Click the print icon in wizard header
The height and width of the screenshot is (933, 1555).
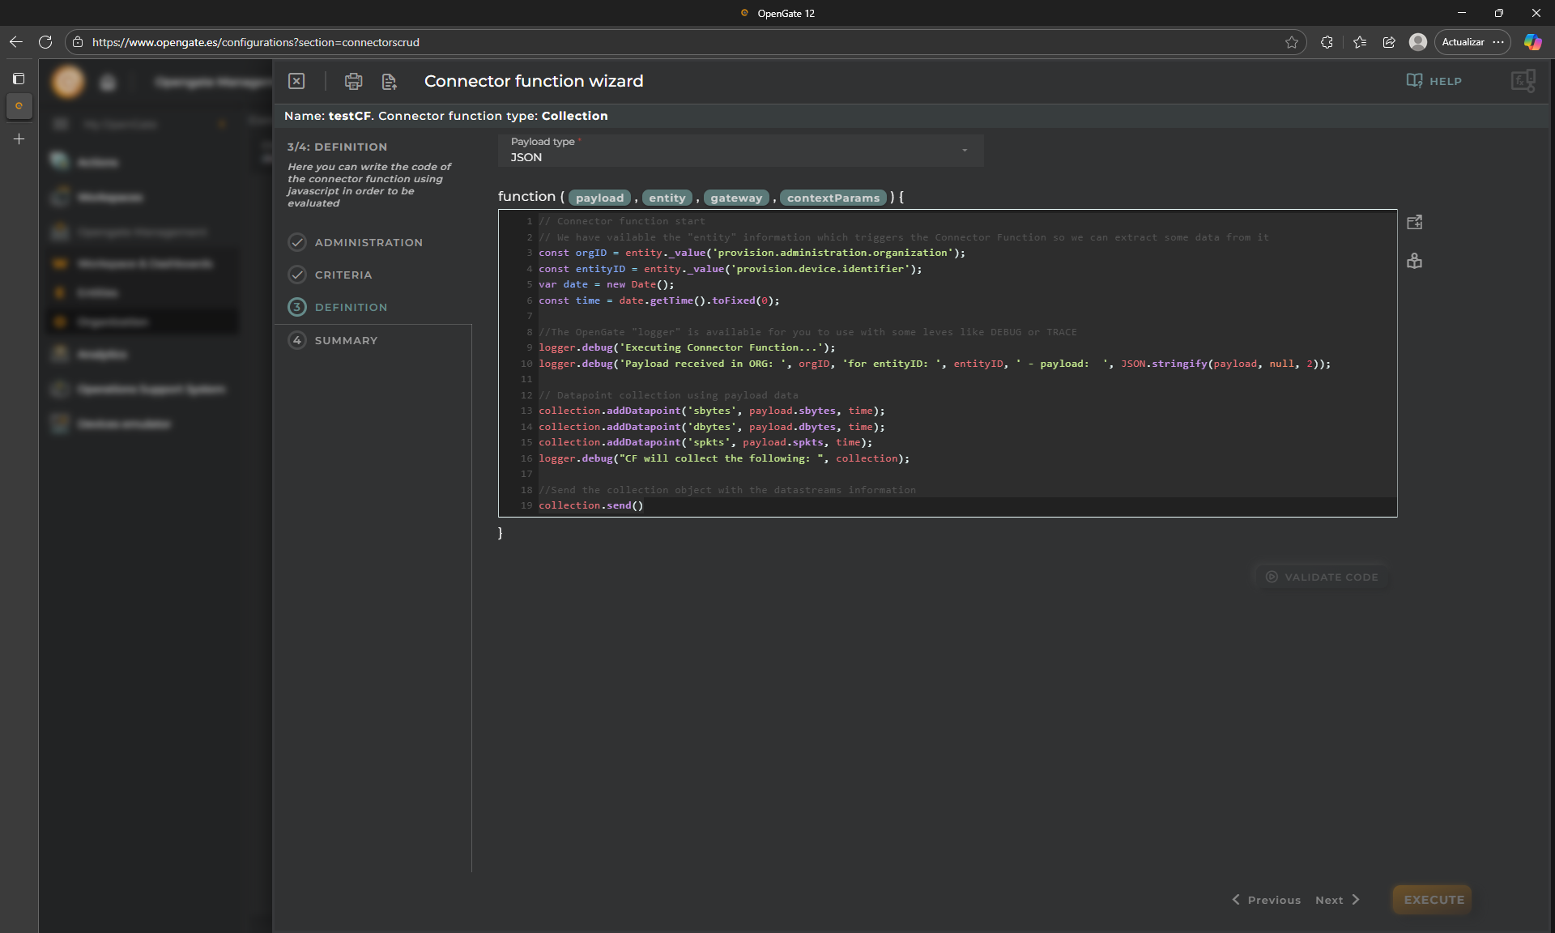tap(353, 81)
